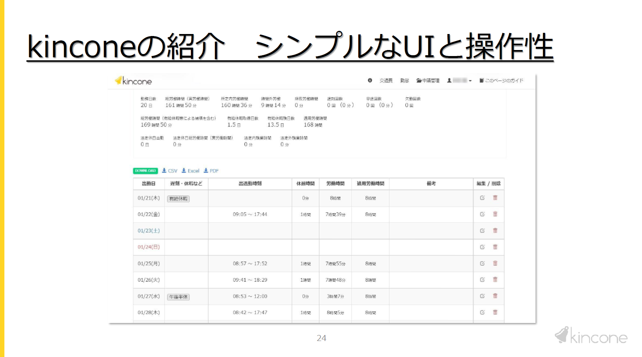Image resolution: width=642 pixels, height=357 pixels.
Task: Click the 169時間50分 total value
Action: [x=156, y=125]
